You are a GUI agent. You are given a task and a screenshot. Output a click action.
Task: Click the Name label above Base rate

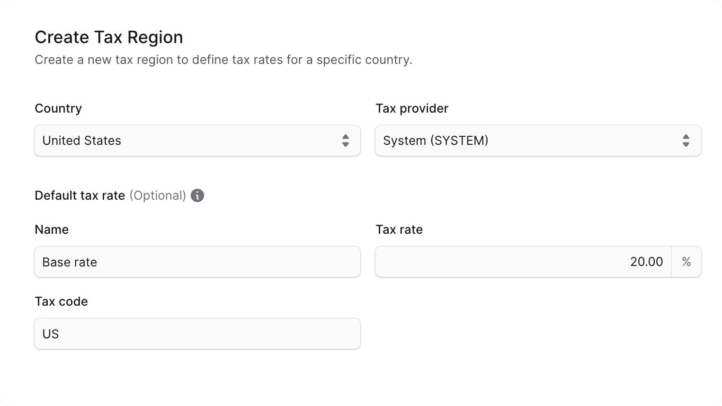(52, 229)
